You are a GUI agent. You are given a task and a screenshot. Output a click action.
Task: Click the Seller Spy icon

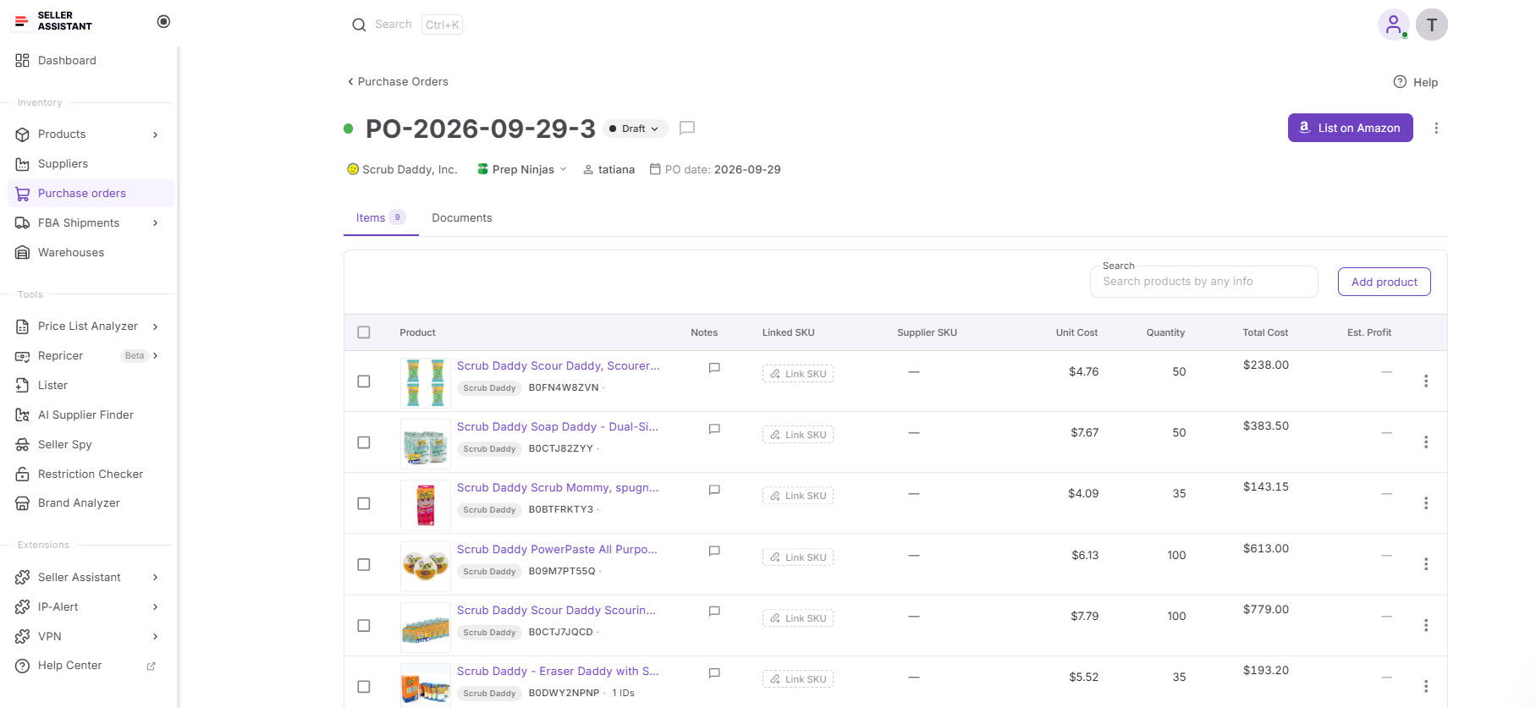point(23,445)
